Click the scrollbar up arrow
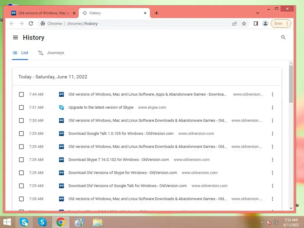 (291, 63)
